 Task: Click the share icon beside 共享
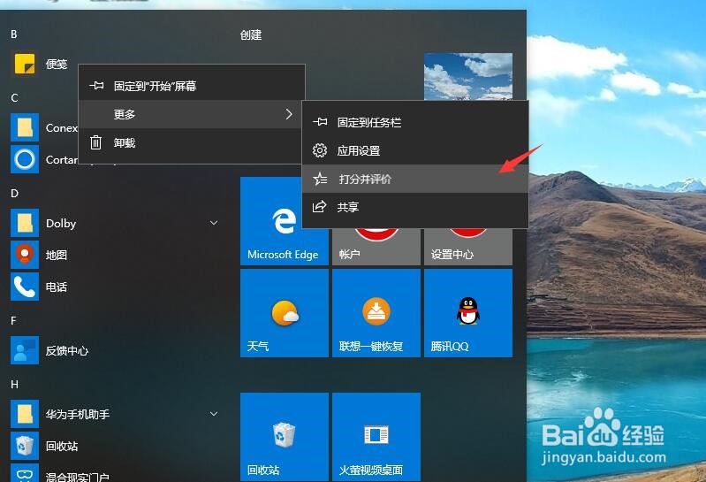pos(319,207)
